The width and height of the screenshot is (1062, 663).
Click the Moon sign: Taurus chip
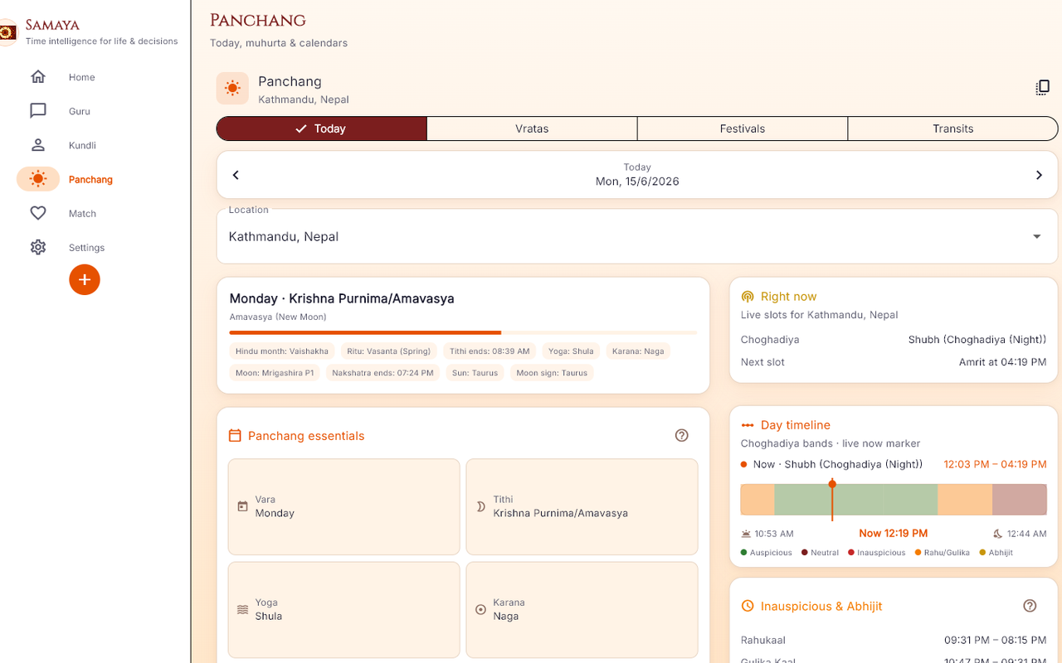coord(552,373)
